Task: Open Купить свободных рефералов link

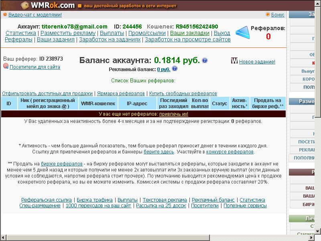Action: click(x=183, y=94)
